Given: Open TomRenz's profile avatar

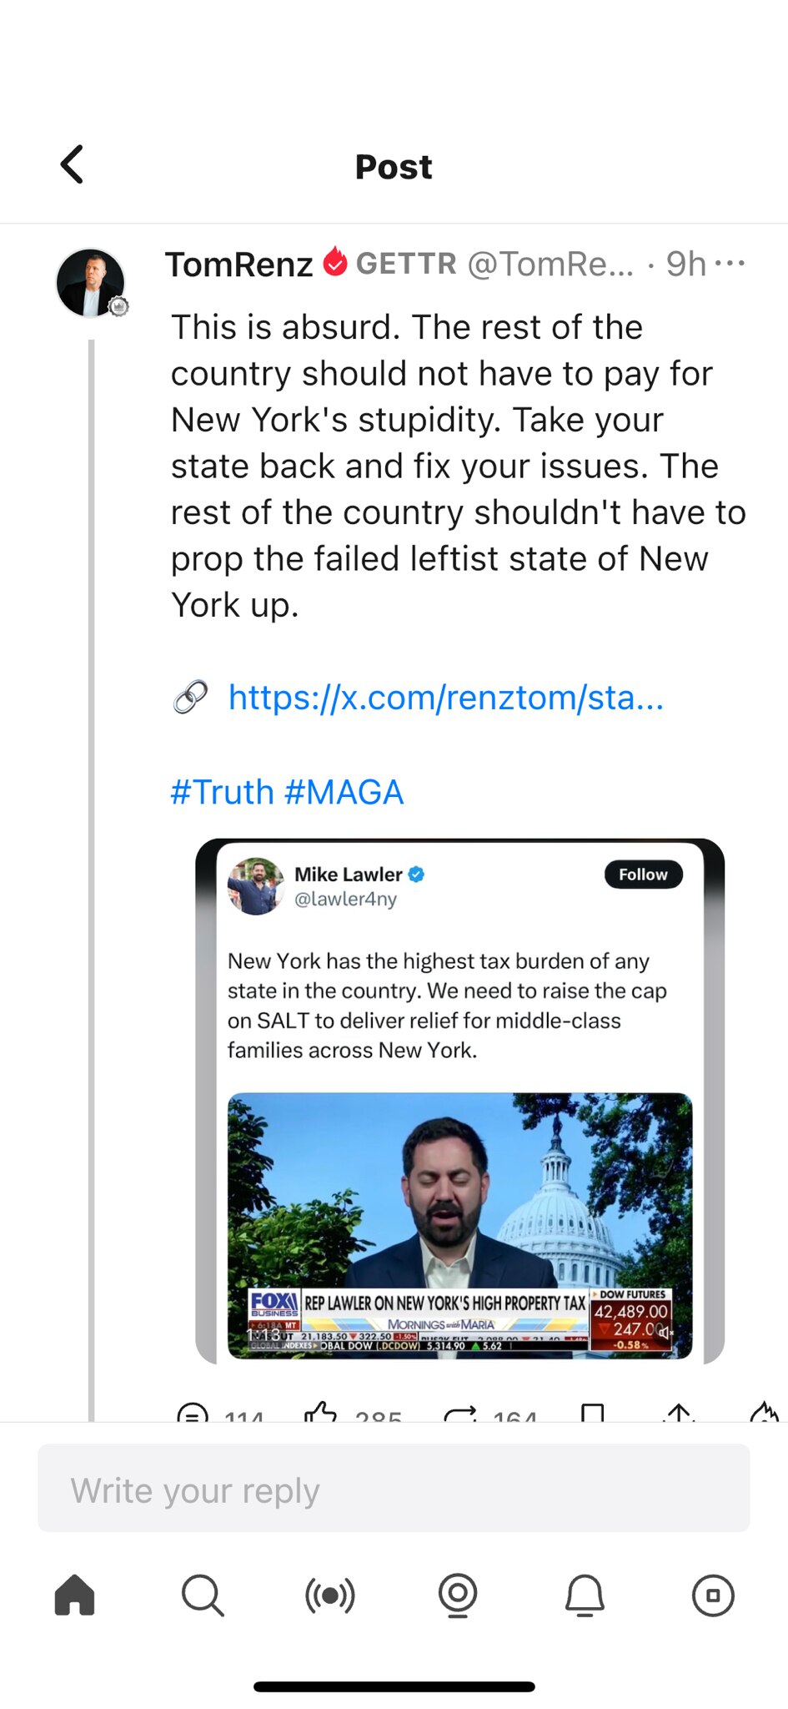Looking at the screenshot, I should coord(90,283).
